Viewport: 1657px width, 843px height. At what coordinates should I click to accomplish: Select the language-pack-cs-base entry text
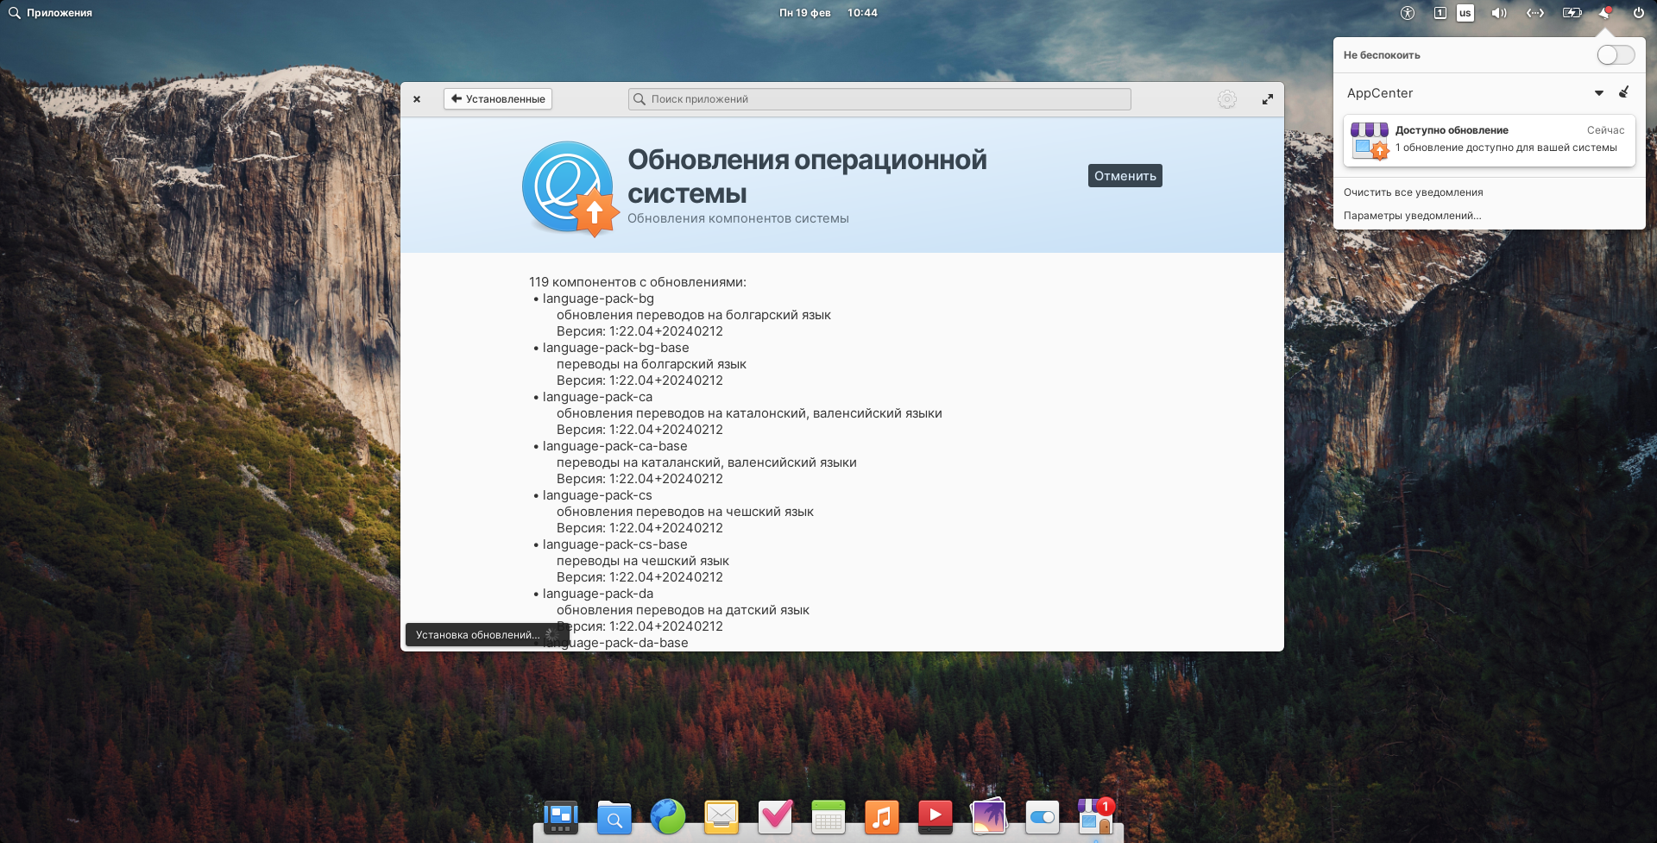click(x=614, y=544)
